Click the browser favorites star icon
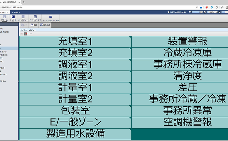 pos(201,7)
